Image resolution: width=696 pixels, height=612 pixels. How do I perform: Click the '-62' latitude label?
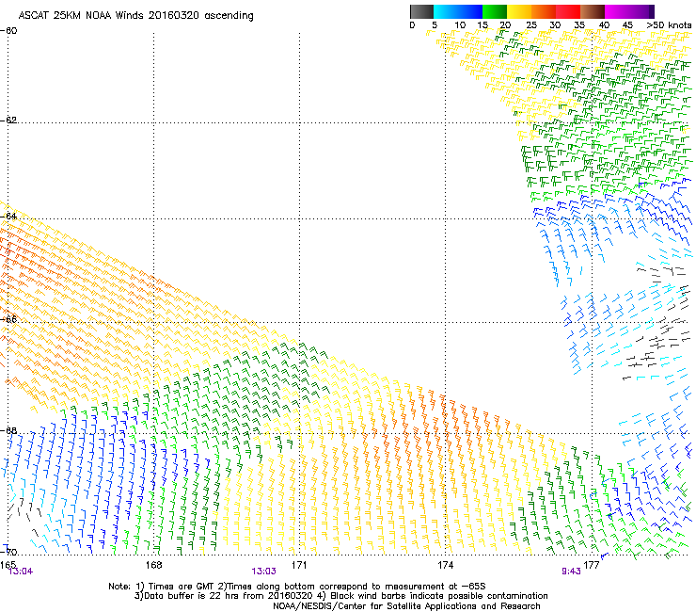click(8, 120)
